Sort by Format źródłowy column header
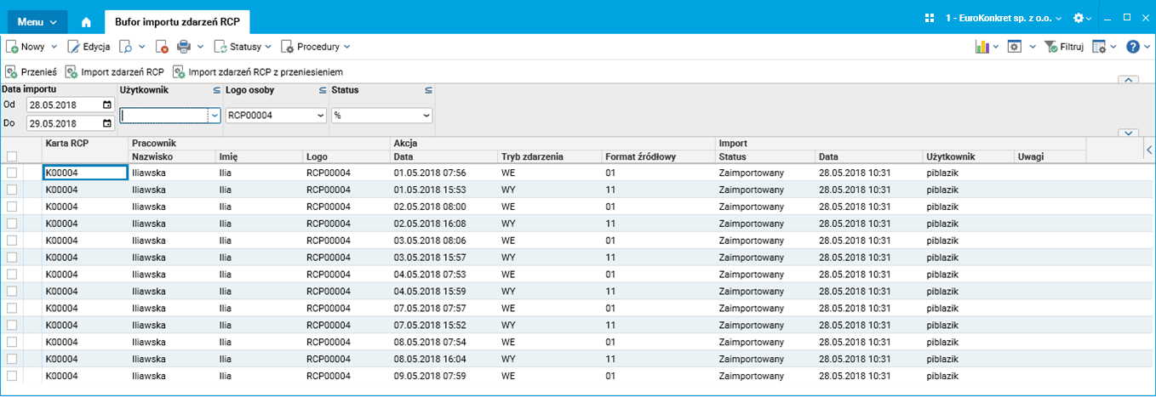The width and height of the screenshot is (1156, 397). tap(657, 156)
